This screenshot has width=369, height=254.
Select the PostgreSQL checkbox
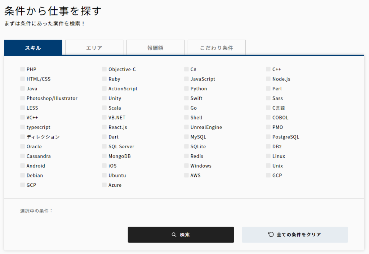[268, 136]
